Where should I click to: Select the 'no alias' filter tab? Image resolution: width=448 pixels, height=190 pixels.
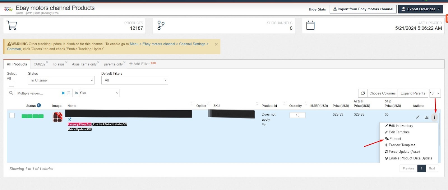pyautogui.click(x=59, y=64)
